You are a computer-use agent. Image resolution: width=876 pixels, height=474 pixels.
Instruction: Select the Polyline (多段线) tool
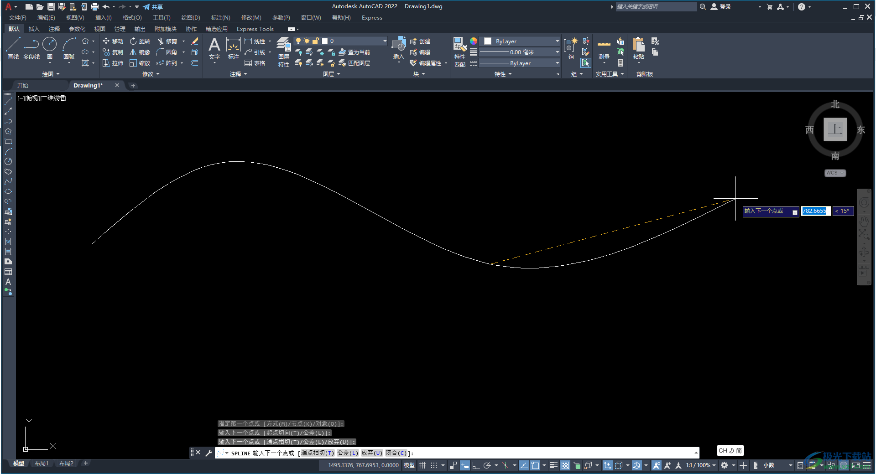(x=31, y=48)
